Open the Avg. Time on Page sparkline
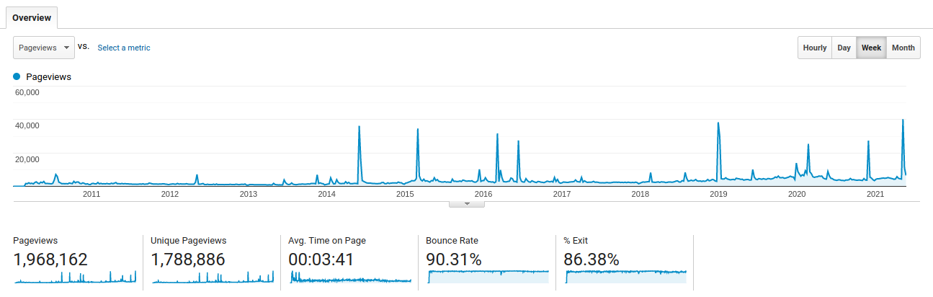Image resolution: width=933 pixels, height=297 pixels. pyautogui.click(x=350, y=277)
